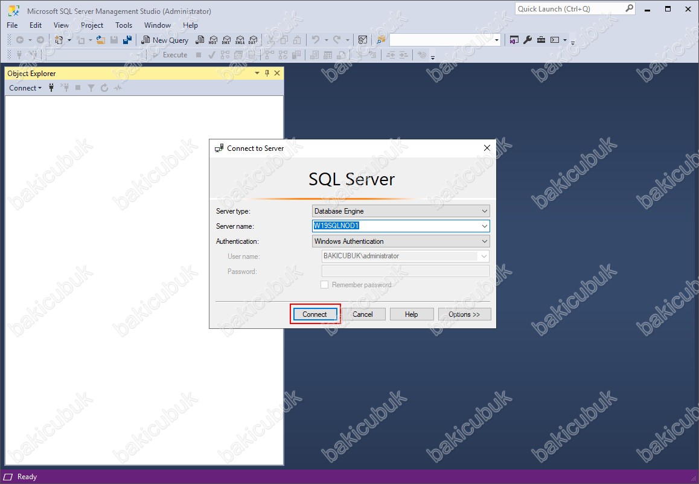Open the File menu

click(13, 25)
